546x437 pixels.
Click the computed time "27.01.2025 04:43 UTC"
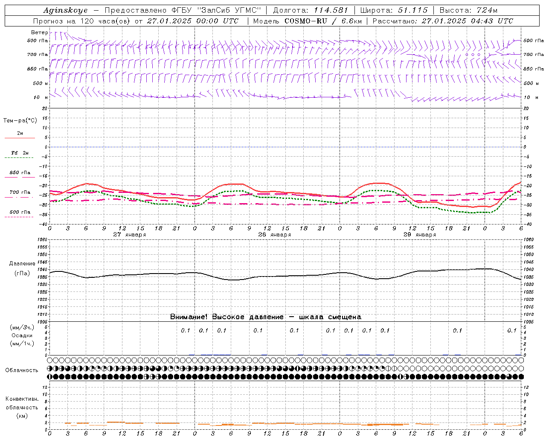468,21
